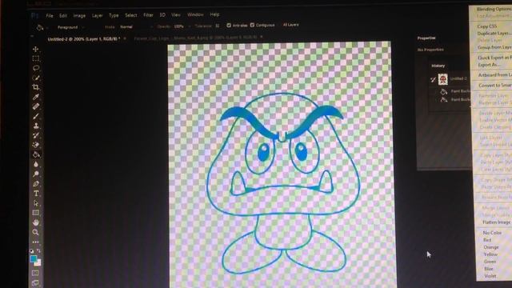This screenshot has width=512, height=288.
Task: Switch to the Untitled-2 document tab
Action: pyautogui.click(x=83, y=39)
